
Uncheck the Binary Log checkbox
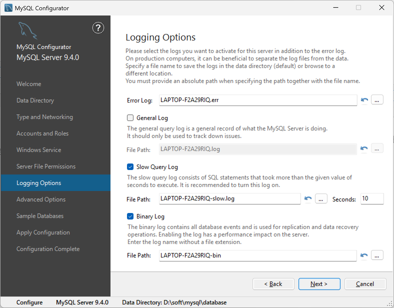(130, 216)
